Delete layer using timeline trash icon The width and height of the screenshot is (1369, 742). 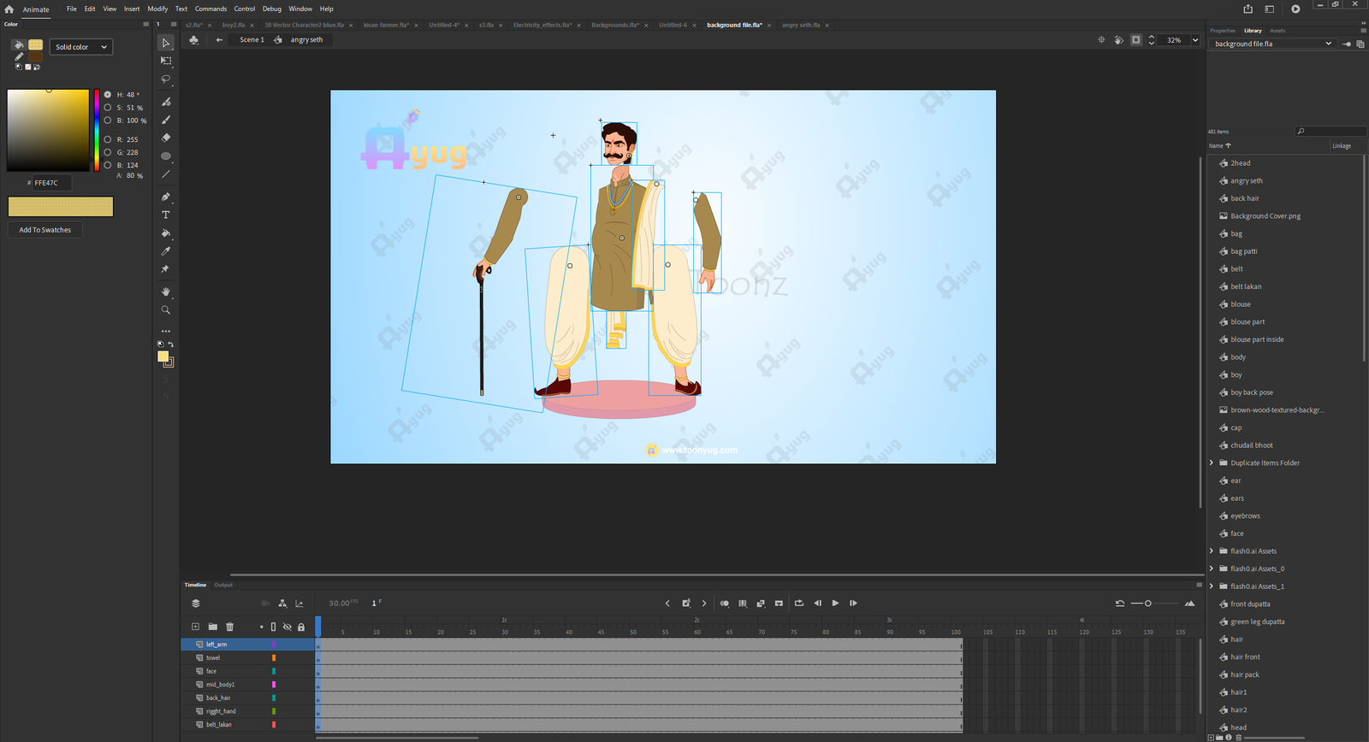coord(229,627)
